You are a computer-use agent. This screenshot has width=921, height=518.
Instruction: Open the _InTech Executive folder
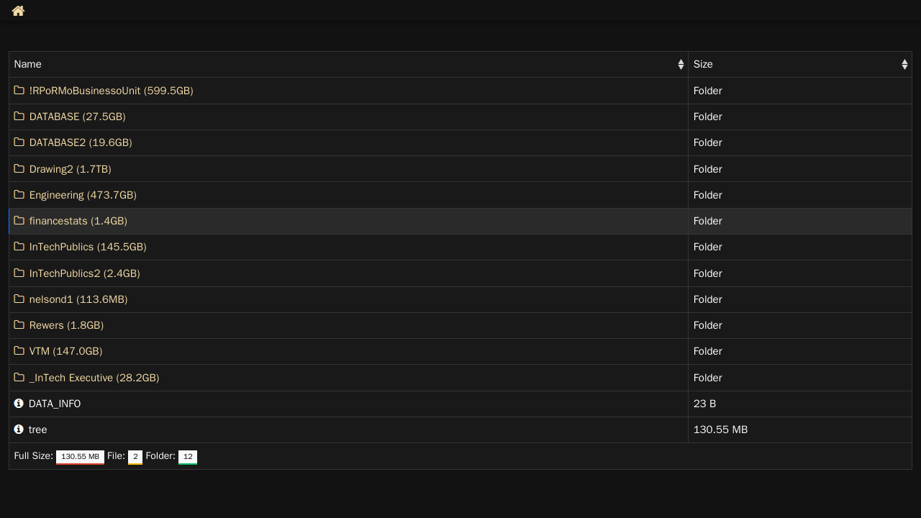(94, 378)
